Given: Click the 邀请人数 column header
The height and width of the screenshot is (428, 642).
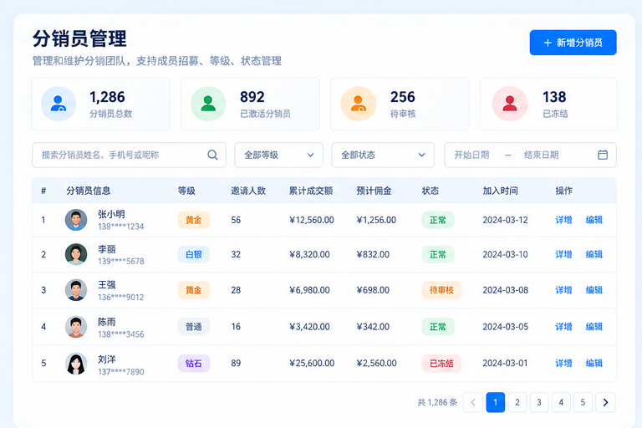Looking at the screenshot, I should [x=248, y=191].
